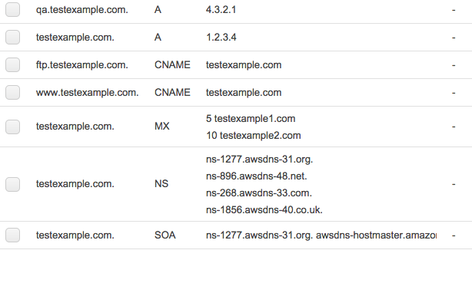Check the qa.testexample.com A record checkbox
This screenshot has height=293, width=472.
[12, 10]
